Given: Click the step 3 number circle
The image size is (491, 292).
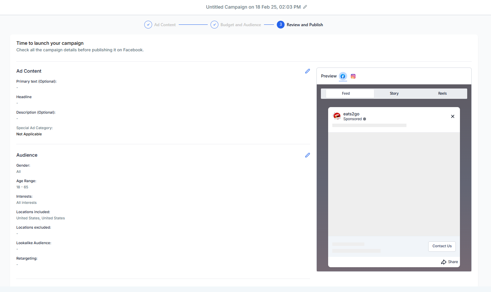Looking at the screenshot, I should [x=281, y=25].
